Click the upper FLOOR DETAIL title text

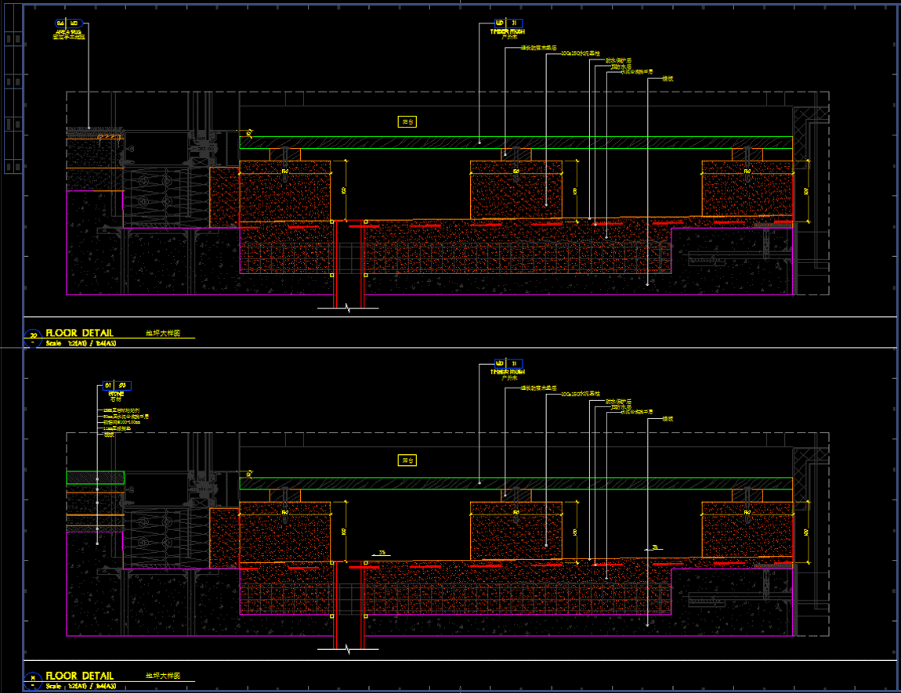point(79,334)
